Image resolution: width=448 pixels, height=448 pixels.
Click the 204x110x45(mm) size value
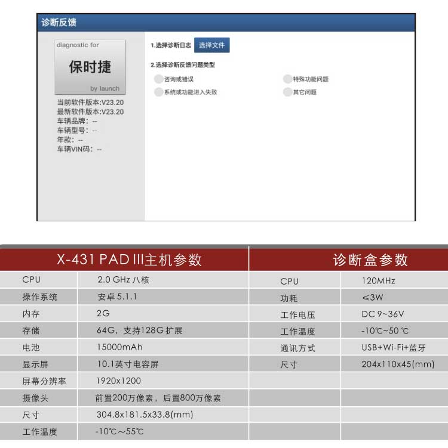398,364
